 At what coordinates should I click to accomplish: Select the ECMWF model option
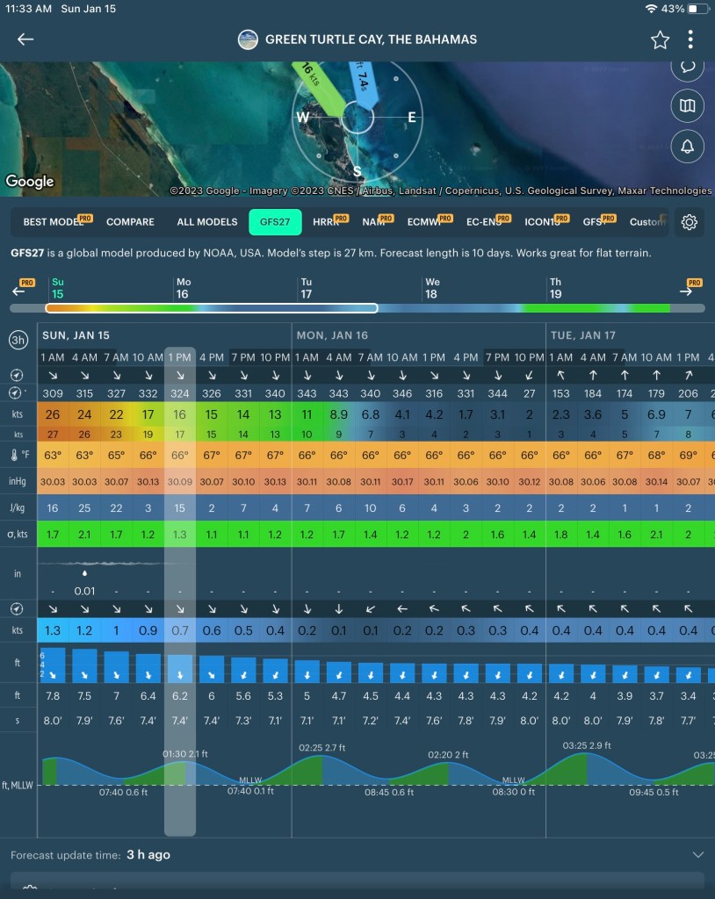[427, 222]
